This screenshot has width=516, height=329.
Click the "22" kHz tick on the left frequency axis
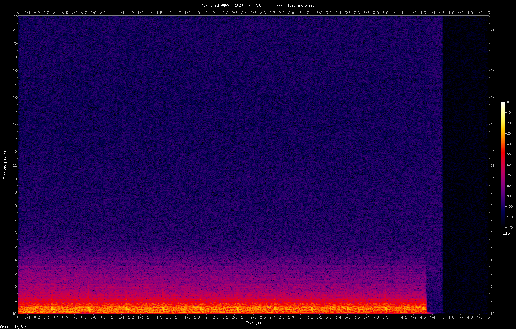[15, 17]
